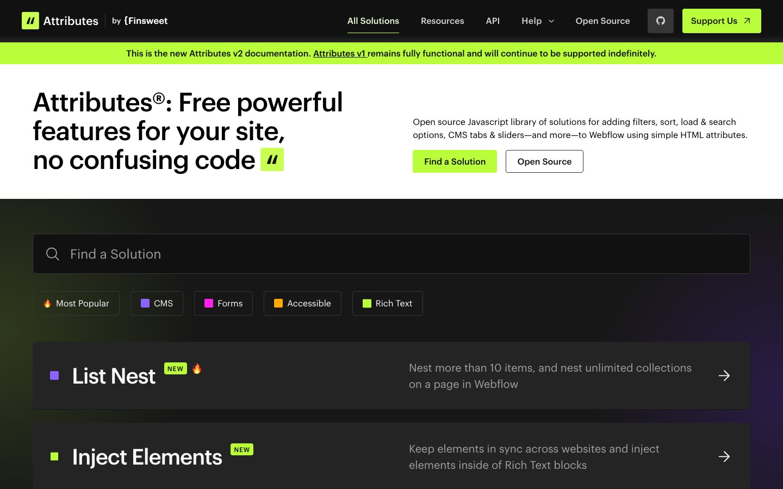The height and width of the screenshot is (489, 783).
Task: Expand the Help dropdown menu
Action: pos(537,21)
